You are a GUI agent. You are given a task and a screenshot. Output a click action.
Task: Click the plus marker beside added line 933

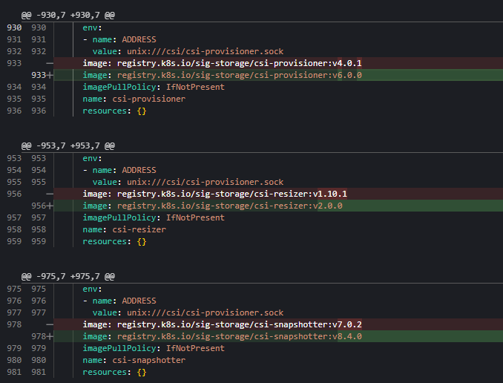[x=50, y=75]
